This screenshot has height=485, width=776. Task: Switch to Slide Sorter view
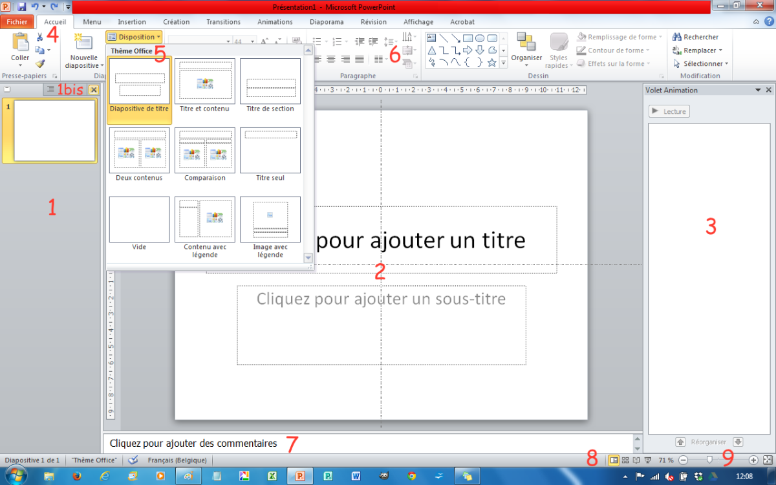(x=625, y=460)
